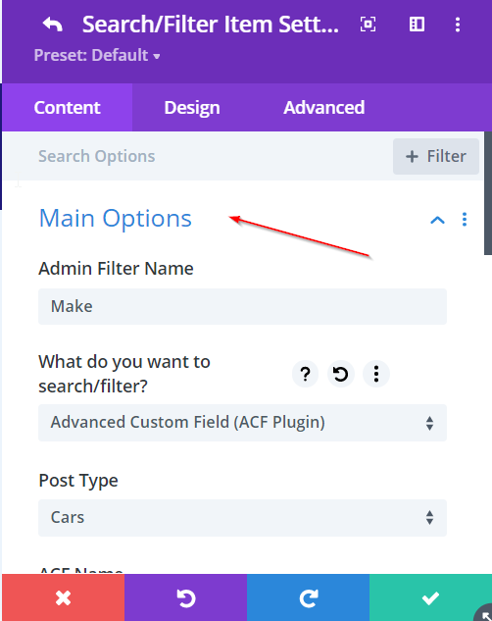The width and height of the screenshot is (492, 621).
Task: Open the Post Type Cars dropdown
Action: pyautogui.click(x=242, y=518)
